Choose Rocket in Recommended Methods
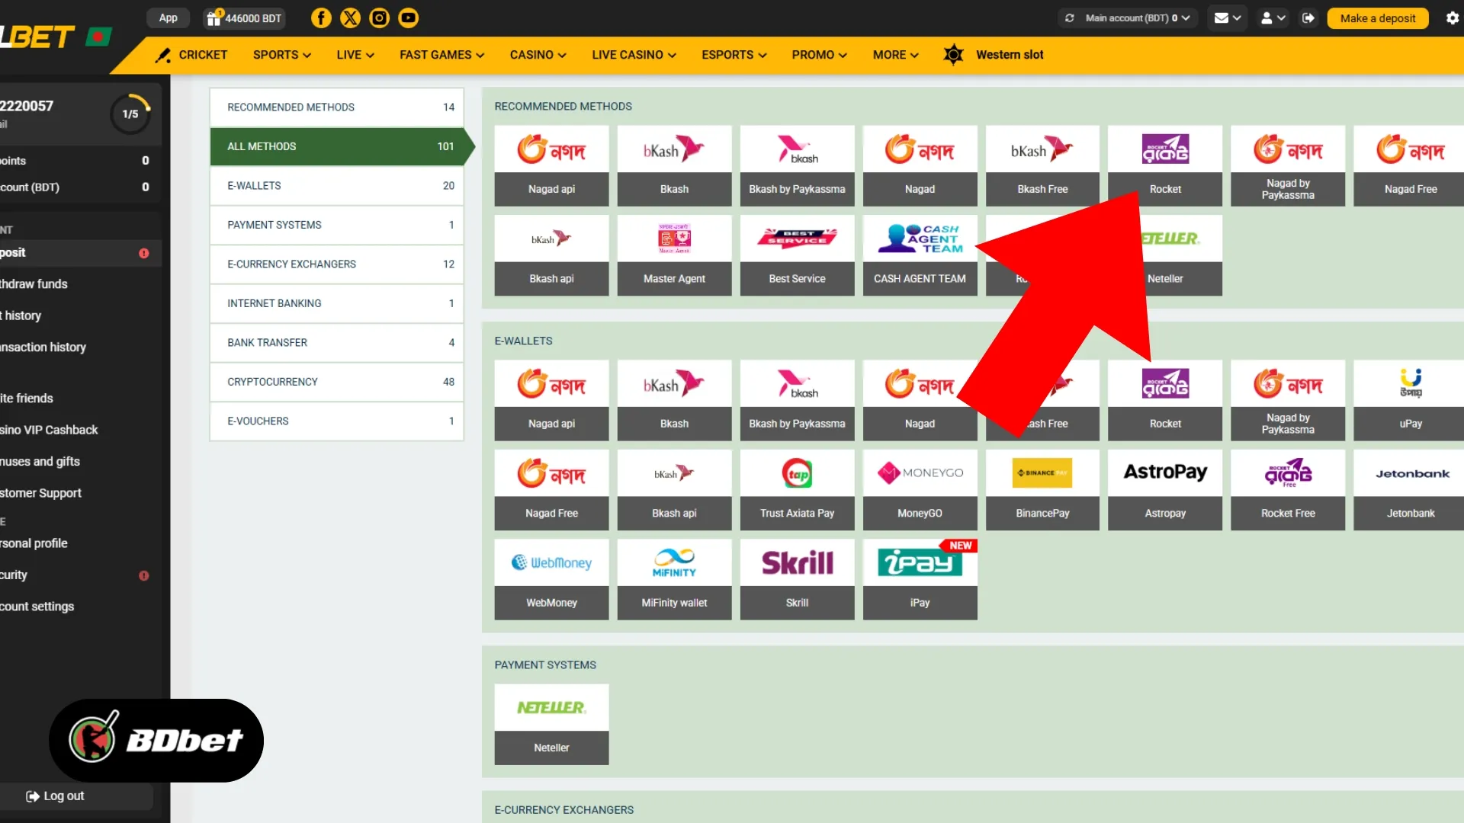1464x823 pixels. (x=1165, y=165)
